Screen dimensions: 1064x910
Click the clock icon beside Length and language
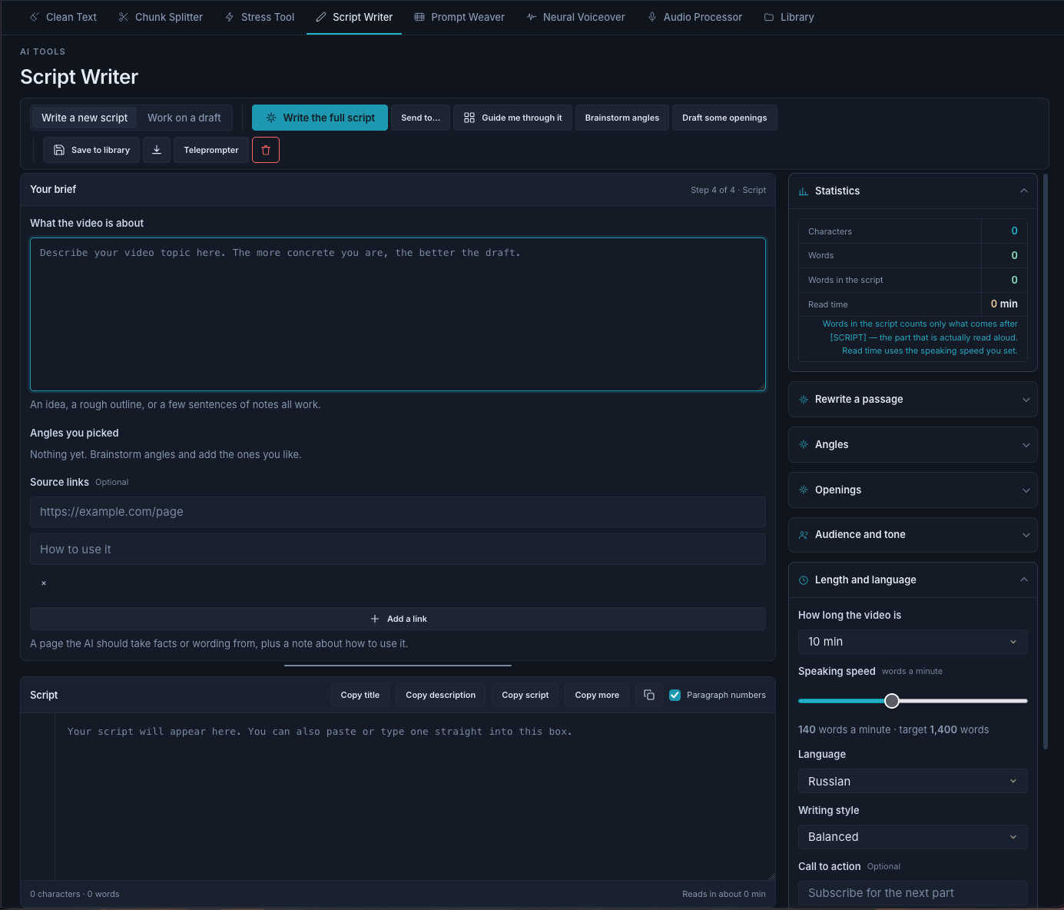pos(804,580)
